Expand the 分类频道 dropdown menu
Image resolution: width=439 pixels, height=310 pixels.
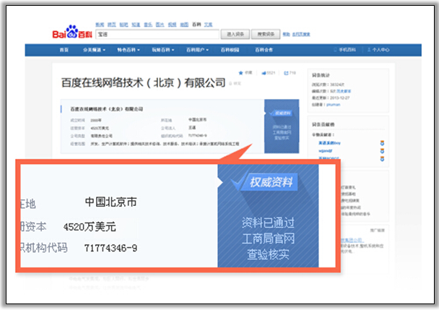pos(94,50)
